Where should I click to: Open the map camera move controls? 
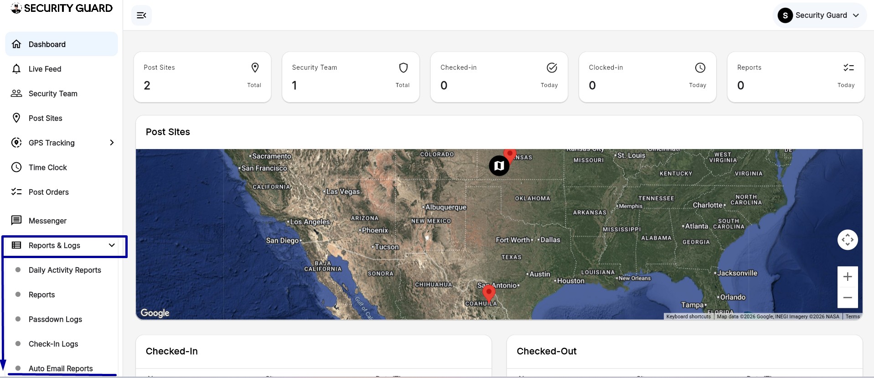click(x=848, y=240)
